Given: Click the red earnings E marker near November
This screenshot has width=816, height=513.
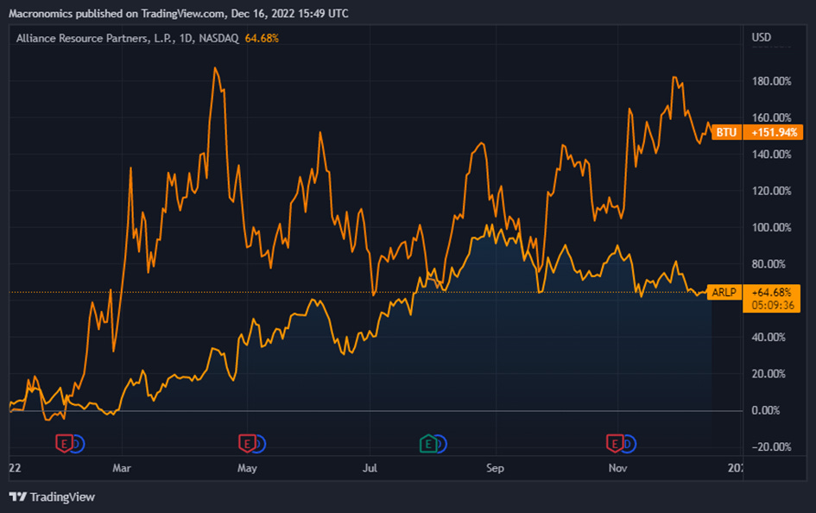Looking at the screenshot, I should pos(615,443).
